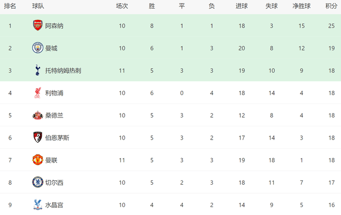Click the Crystal Palace eagle badge
The image size is (341, 215).
[37, 204]
